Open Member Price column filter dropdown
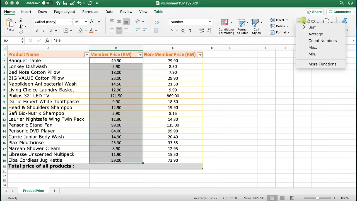The height and width of the screenshot is (201, 357). click(x=140, y=55)
